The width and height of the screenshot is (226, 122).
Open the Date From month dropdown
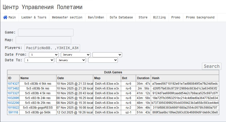tap(76, 55)
